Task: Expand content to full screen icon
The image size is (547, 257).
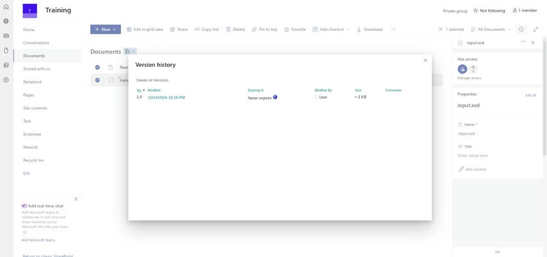Action: tap(536, 30)
